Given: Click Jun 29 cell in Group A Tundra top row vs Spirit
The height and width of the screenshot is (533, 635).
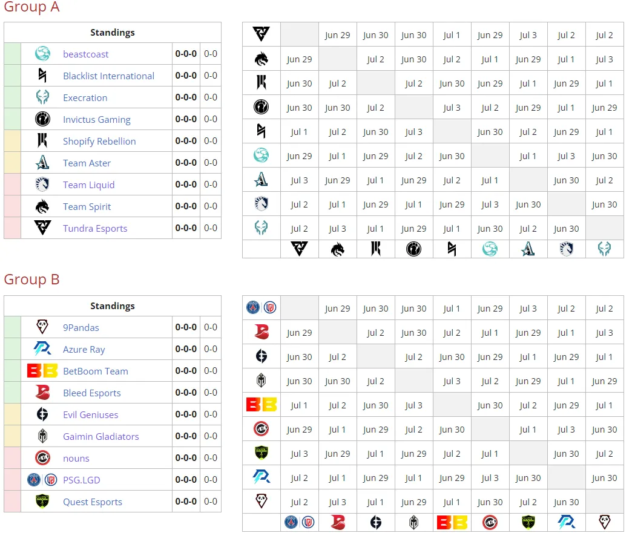Looking at the screenshot, I should (337, 35).
